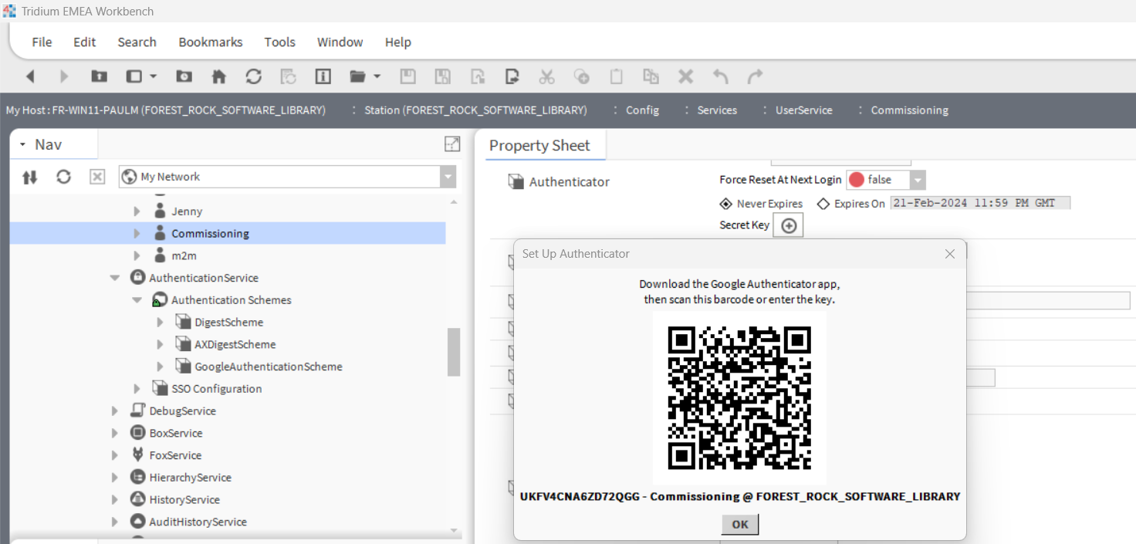The width and height of the screenshot is (1136, 544).
Task: Go forward with the Forward arrow
Action: click(64, 76)
